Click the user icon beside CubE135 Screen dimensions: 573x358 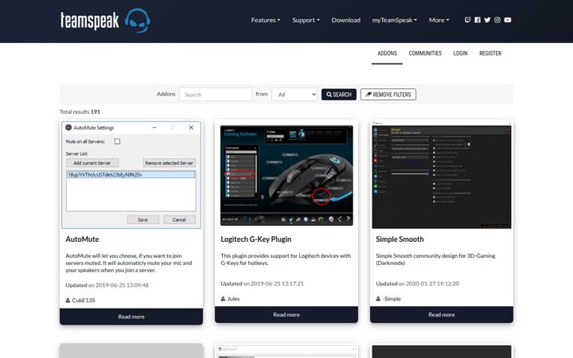pyautogui.click(x=68, y=300)
